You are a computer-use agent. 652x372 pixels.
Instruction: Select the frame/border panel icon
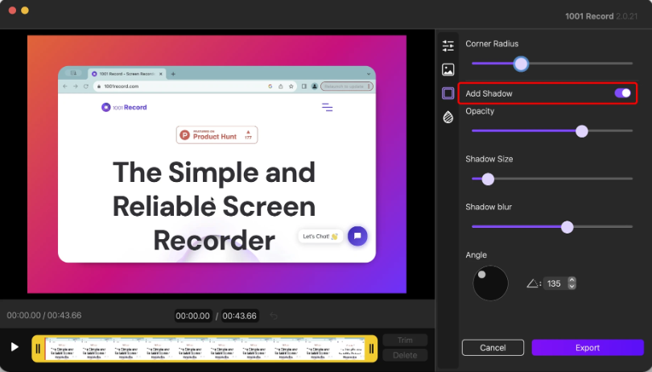point(448,93)
